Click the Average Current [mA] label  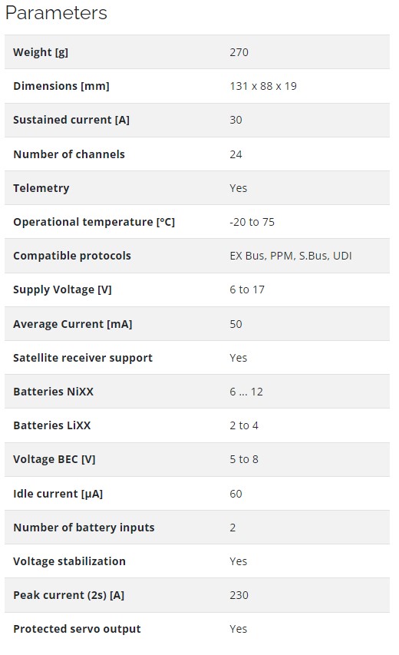point(73,324)
